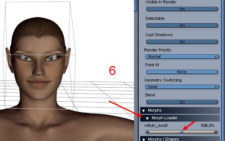Click the v4tuto_modif slider track left half
Screen dimensions: 225x141
164,132
